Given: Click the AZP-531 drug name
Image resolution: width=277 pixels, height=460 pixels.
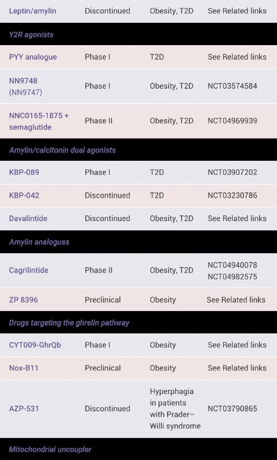Looking at the screenshot, I should (24, 408).
